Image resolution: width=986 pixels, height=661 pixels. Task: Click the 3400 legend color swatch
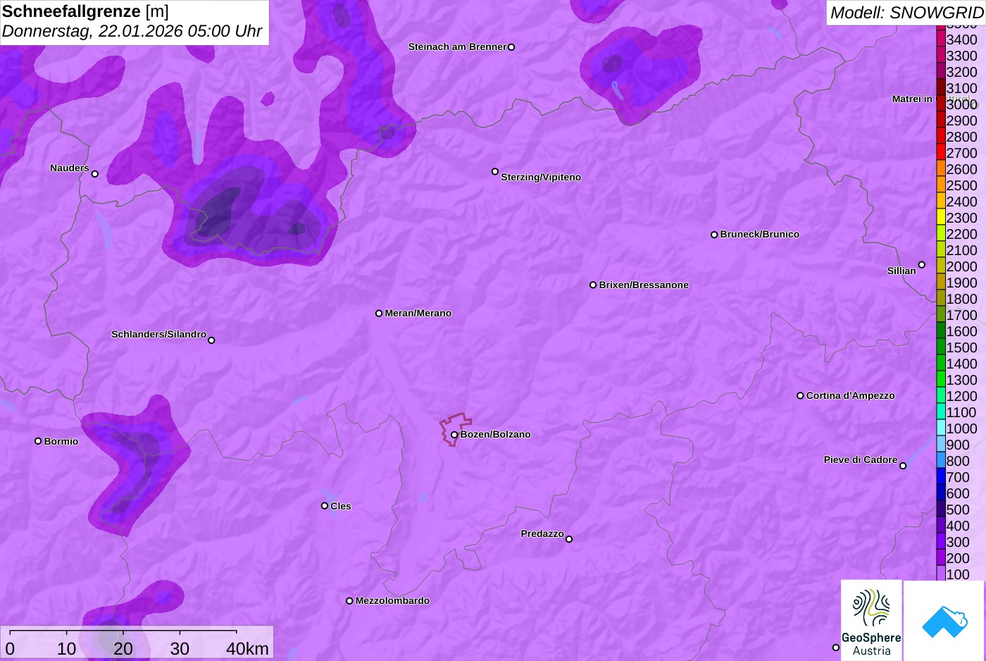(940, 39)
